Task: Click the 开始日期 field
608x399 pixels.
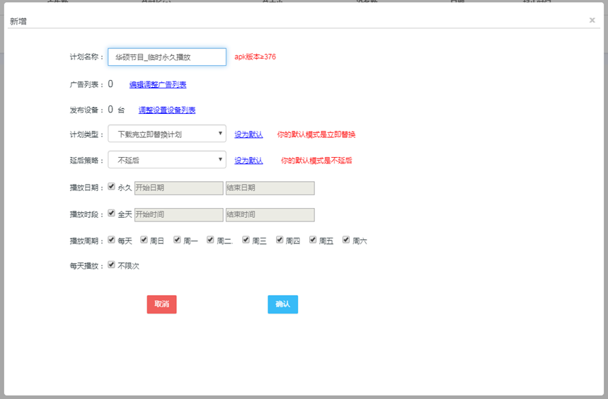Action: (178, 188)
